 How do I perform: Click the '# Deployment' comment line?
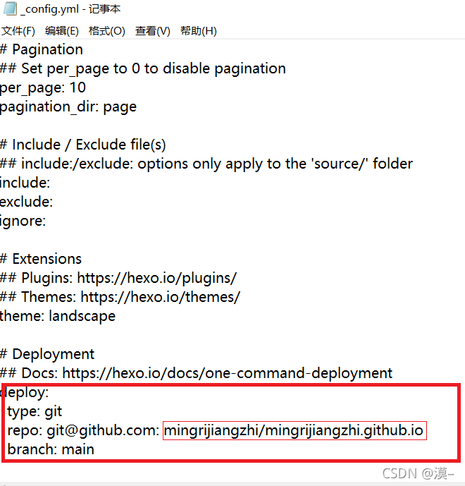47,354
